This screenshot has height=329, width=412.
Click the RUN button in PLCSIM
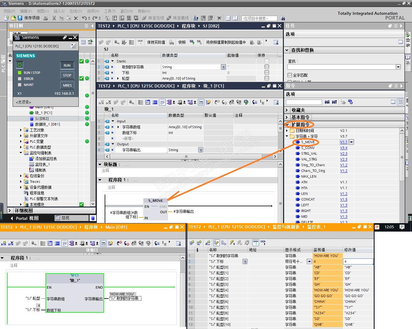tap(67, 65)
